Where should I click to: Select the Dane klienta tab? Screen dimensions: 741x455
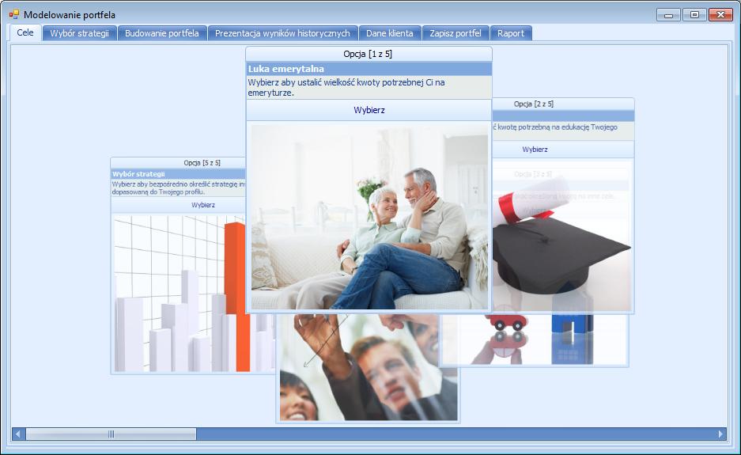pos(389,33)
